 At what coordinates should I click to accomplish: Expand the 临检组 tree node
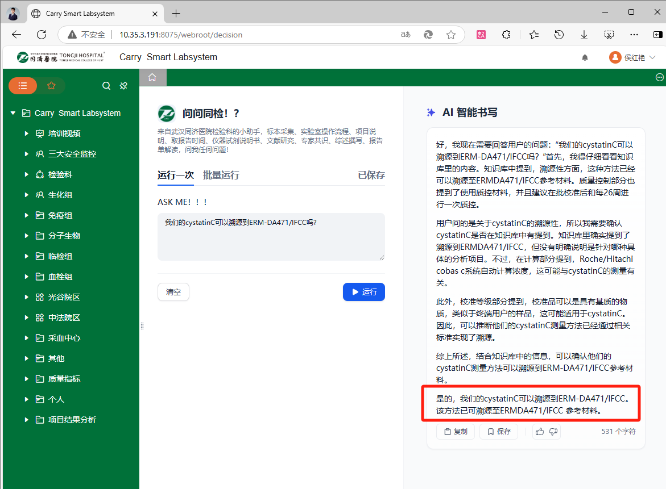point(26,256)
